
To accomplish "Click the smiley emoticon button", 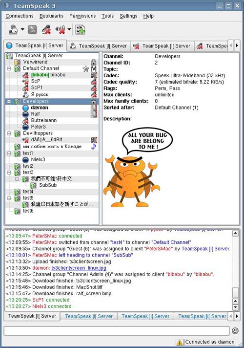I will [x=235, y=331].
